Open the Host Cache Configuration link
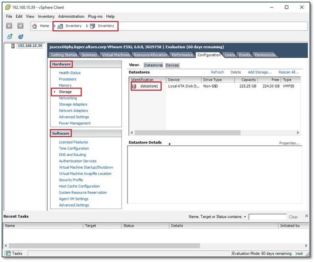Viewport: 315px width, 262px height. [x=79, y=187]
